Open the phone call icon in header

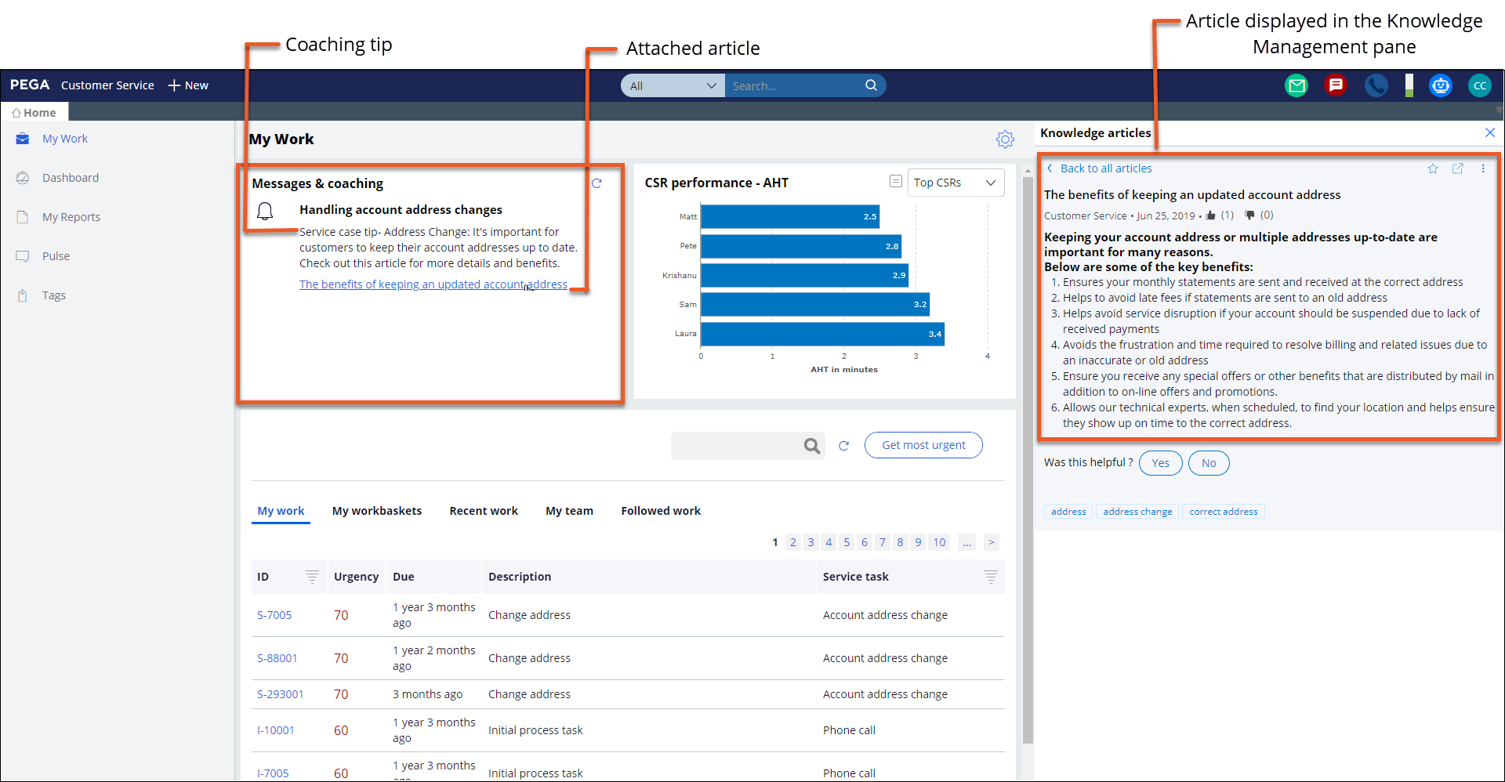coord(1376,85)
